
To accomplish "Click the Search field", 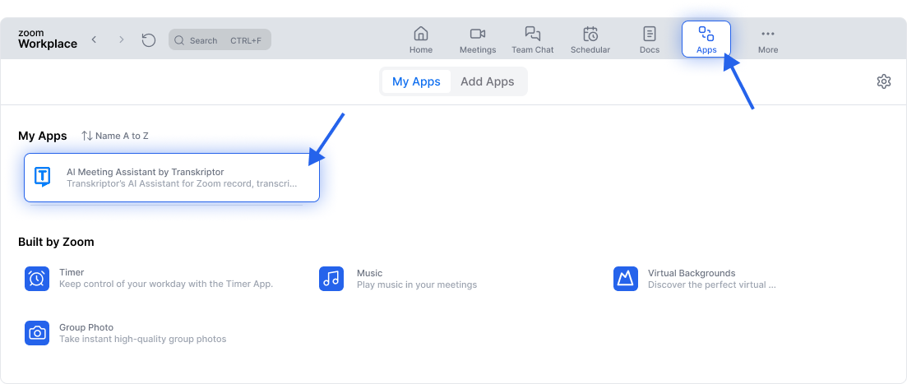I will pos(220,40).
